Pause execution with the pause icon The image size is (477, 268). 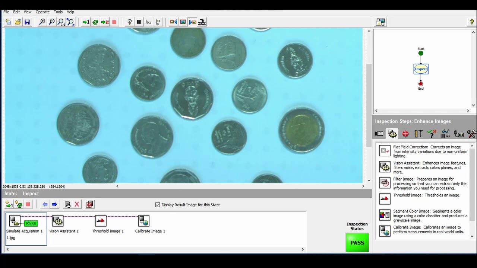pyautogui.click(x=139, y=22)
